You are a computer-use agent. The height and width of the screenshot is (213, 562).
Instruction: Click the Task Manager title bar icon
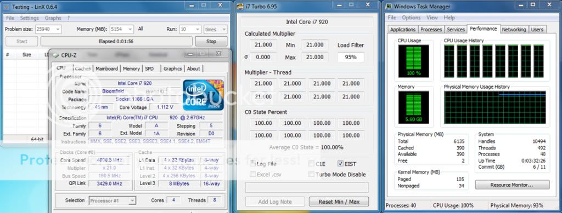pyautogui.click(x=389, y=7)
